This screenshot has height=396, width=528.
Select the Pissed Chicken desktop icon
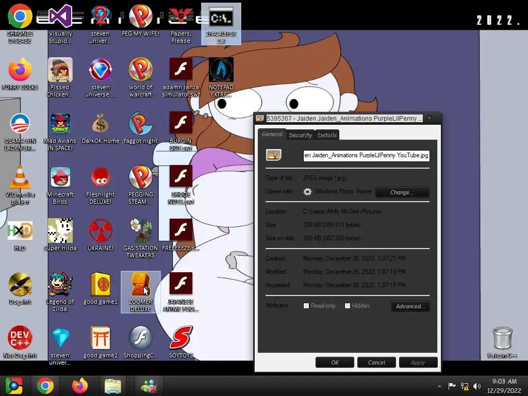point(60,77)
